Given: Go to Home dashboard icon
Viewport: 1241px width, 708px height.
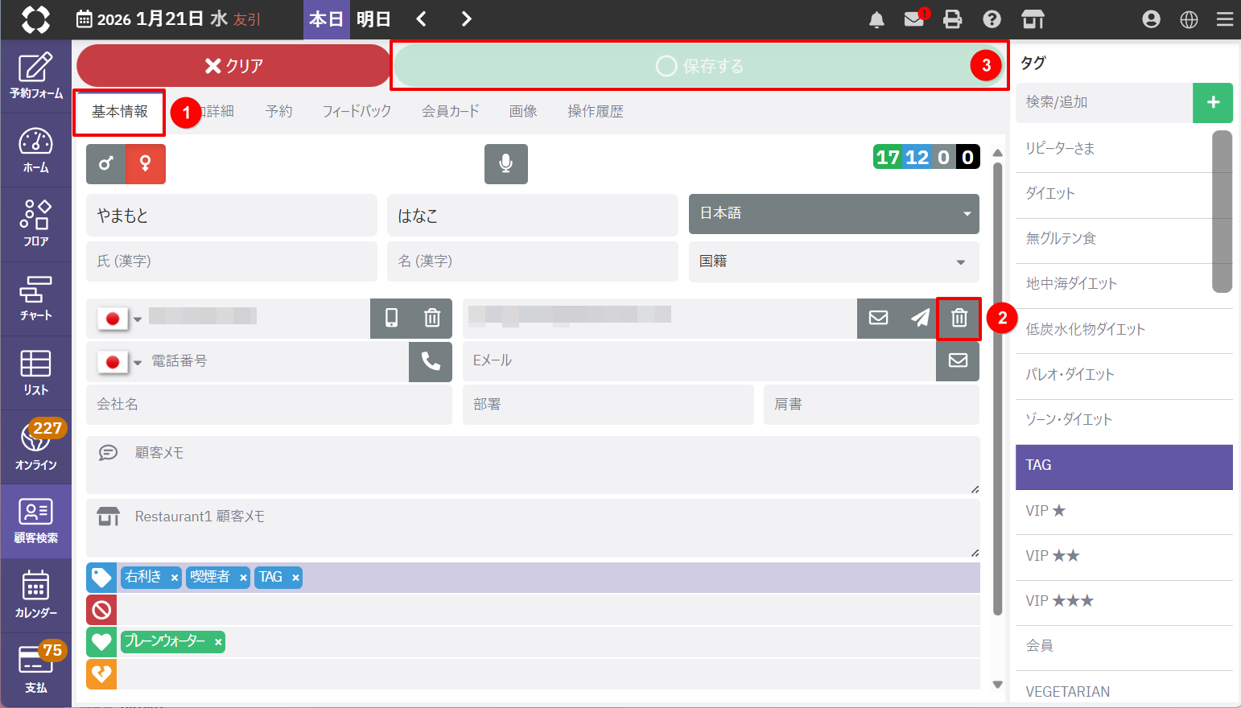Looking at the screenshot, I should (x=35, y=150).
